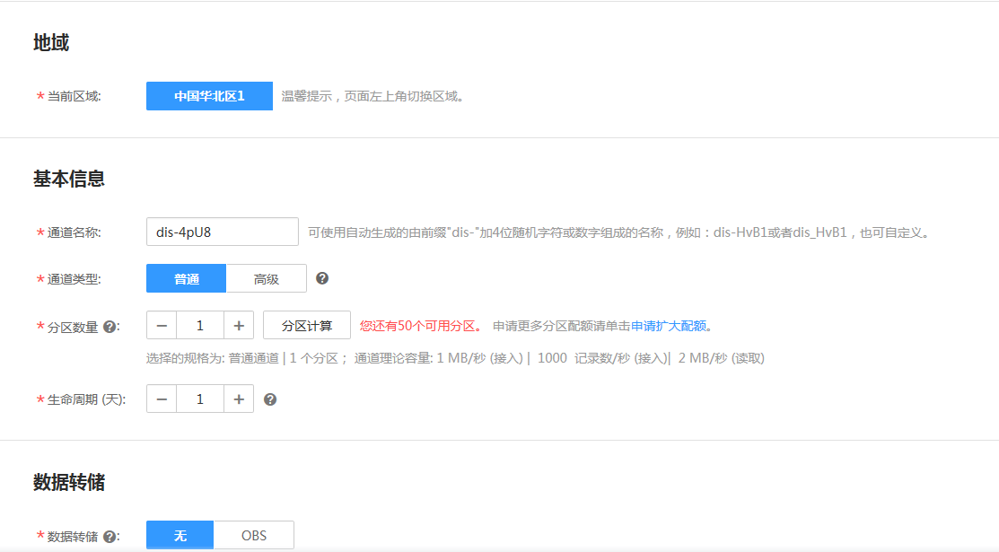This screenshot has width=999, height=552.
Task: Choose 无 for data dump
Action: [x=180, y=536]
